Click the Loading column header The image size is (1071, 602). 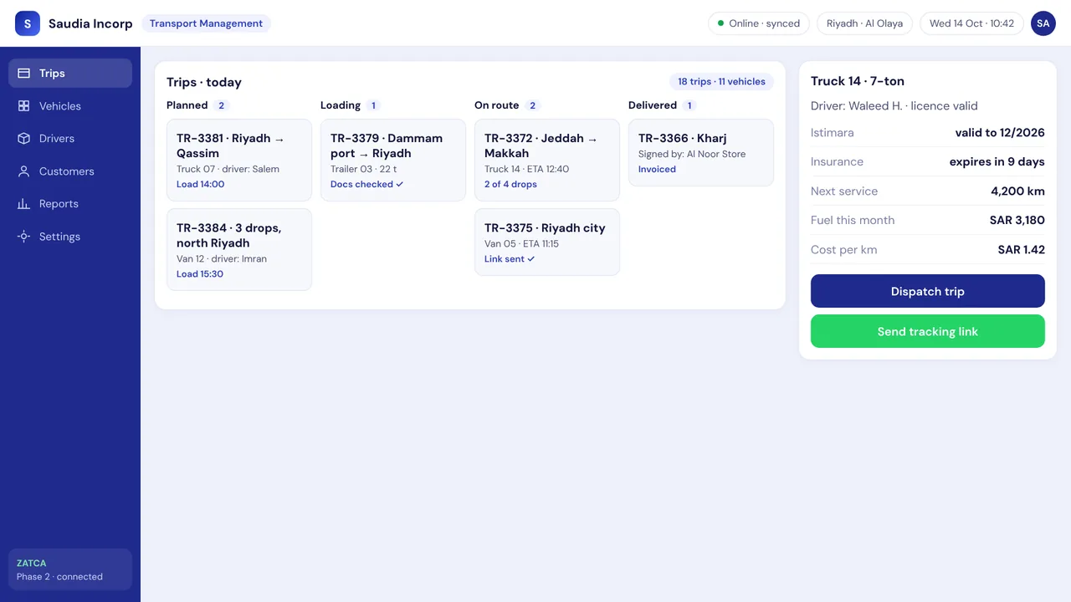pyautogui.click(x=341, y=105)
